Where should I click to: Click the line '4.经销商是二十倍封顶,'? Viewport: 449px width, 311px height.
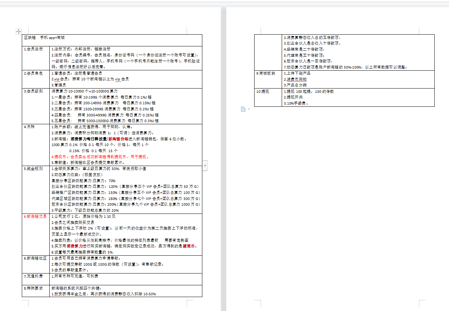304,49
